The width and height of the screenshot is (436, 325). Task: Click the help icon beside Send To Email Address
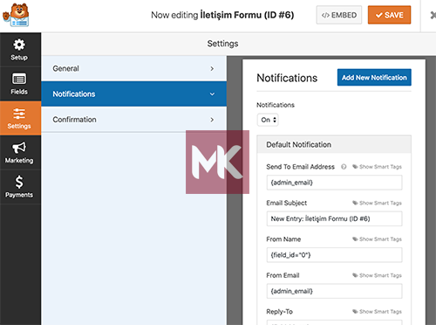344,167
